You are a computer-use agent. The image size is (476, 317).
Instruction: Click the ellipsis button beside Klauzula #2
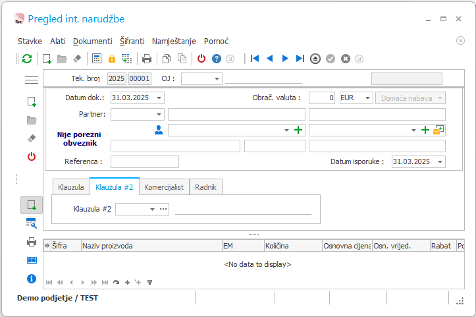[163, 209]
